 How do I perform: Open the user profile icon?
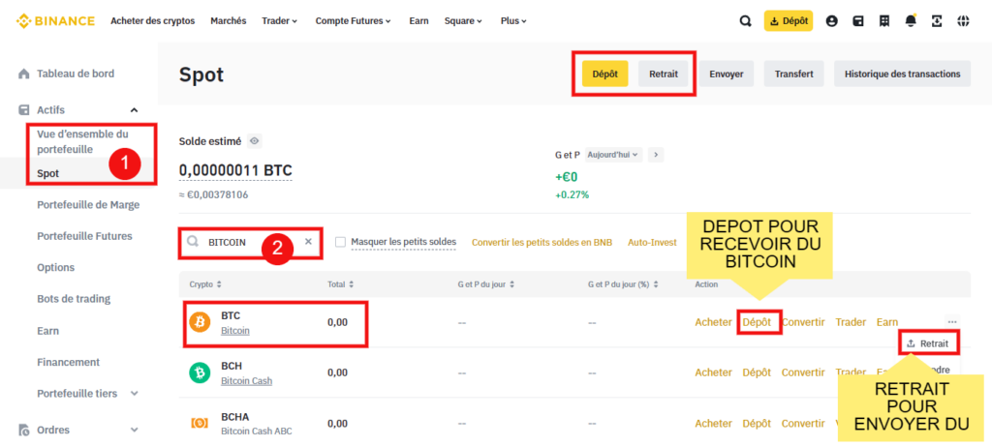[x=832, y=21]
